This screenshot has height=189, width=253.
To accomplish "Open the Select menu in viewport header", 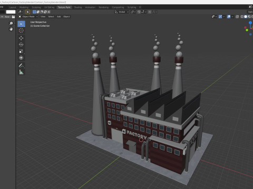I will tap(51, 17).
